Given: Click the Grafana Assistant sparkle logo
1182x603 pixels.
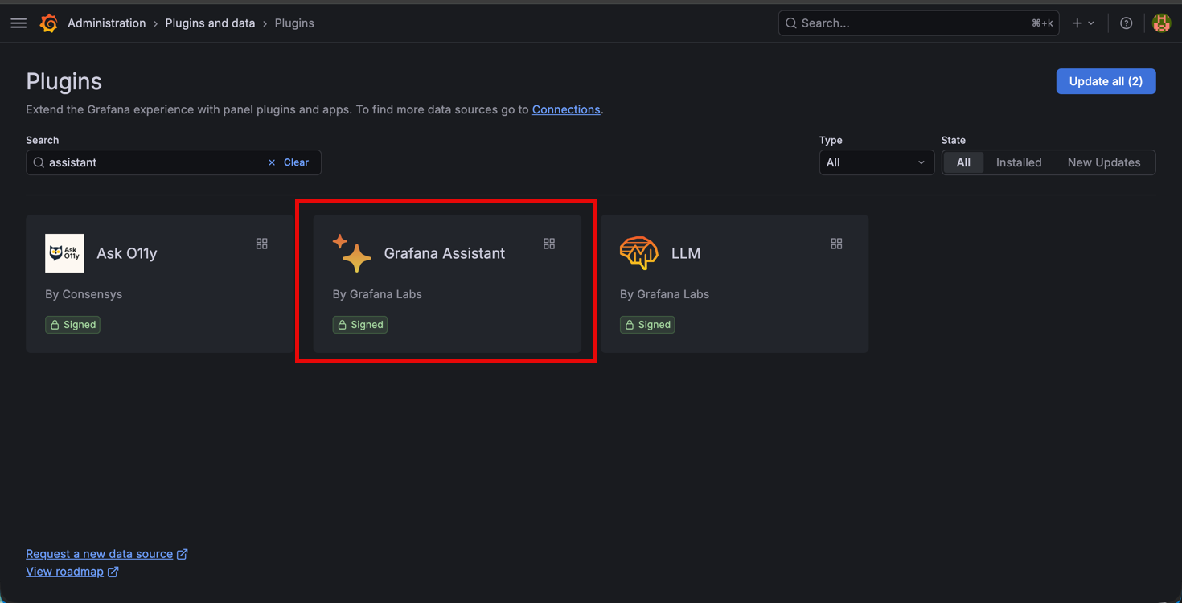Looking at the screenshot, I should click(352, 253).
